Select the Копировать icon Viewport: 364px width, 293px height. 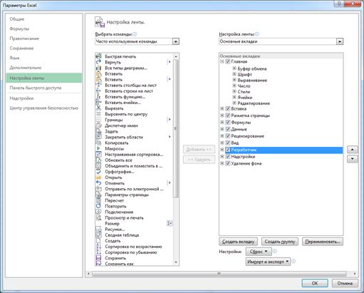click(x=98, y=143)
